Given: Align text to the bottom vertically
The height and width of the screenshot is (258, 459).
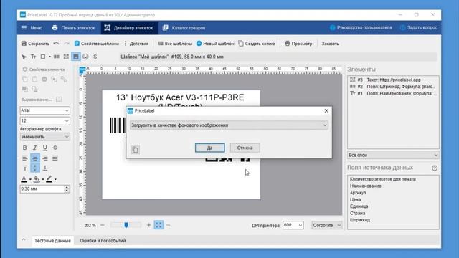Looking at the screenshot, I should (x=44, y=168).
